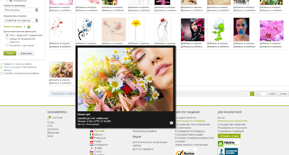
Task: Select the Czech flag icon
Action: [x=92, y=151]
